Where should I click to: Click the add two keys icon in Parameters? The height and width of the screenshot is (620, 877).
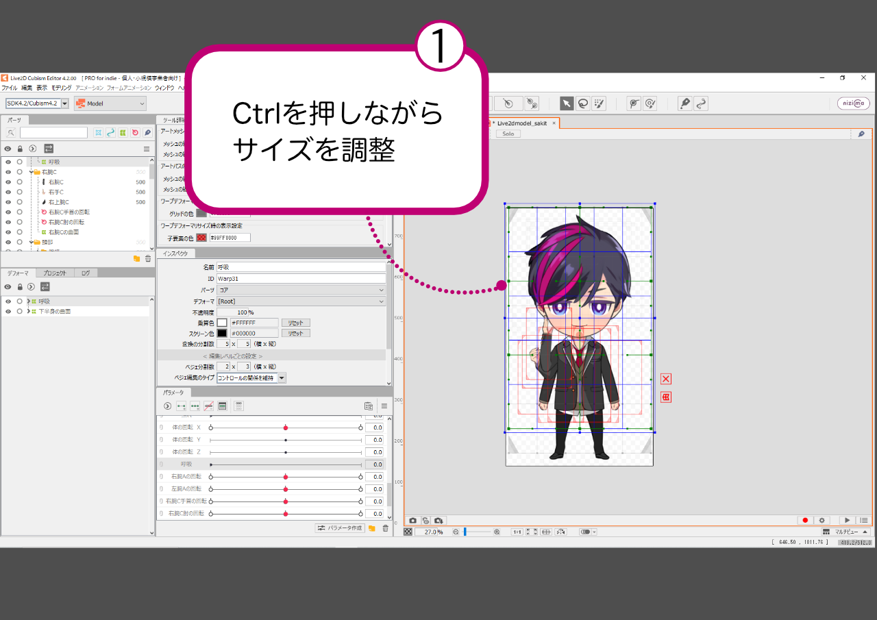click(182, 406)
